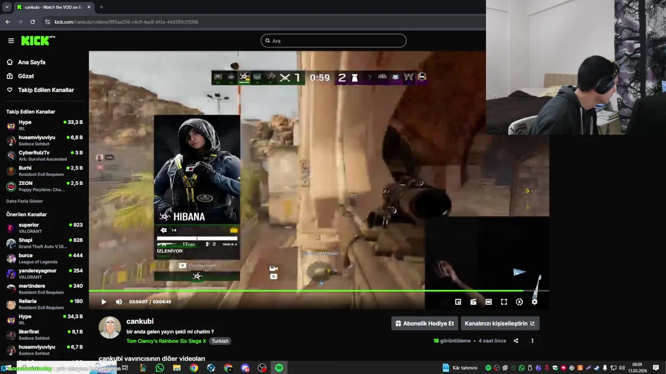Viewport: 666px width, 374px height.
Task: Click the Ana Sayfa home icon
Action: (9, 62)
